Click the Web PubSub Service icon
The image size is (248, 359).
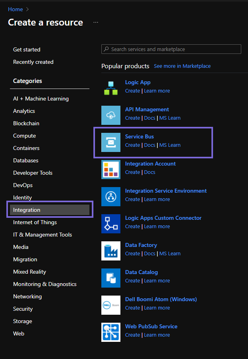[x=111, y=332]
